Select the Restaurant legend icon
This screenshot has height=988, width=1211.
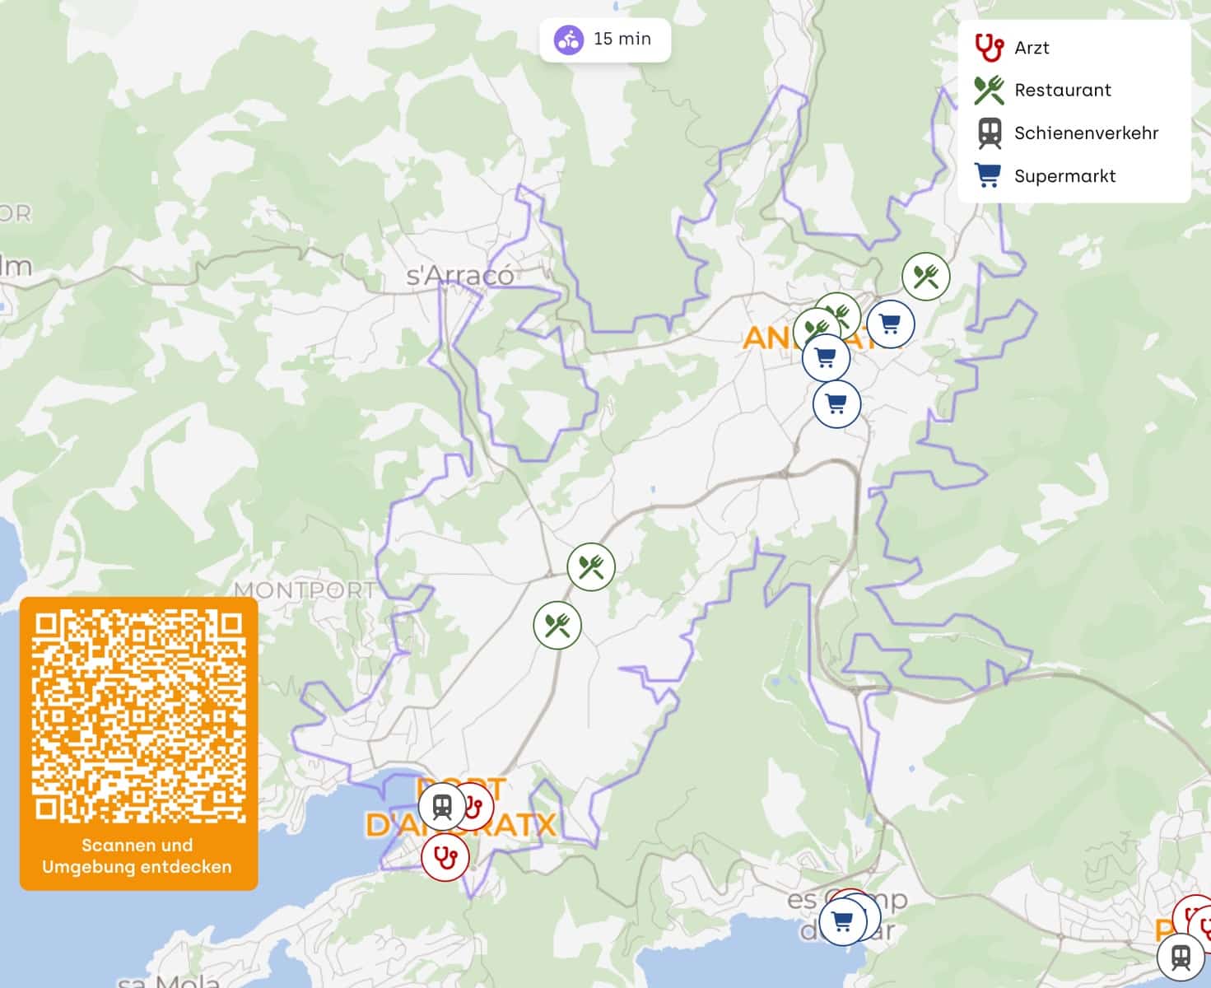coord(989,91)
